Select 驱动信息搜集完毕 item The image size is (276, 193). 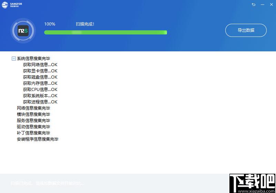coord(33,126)
